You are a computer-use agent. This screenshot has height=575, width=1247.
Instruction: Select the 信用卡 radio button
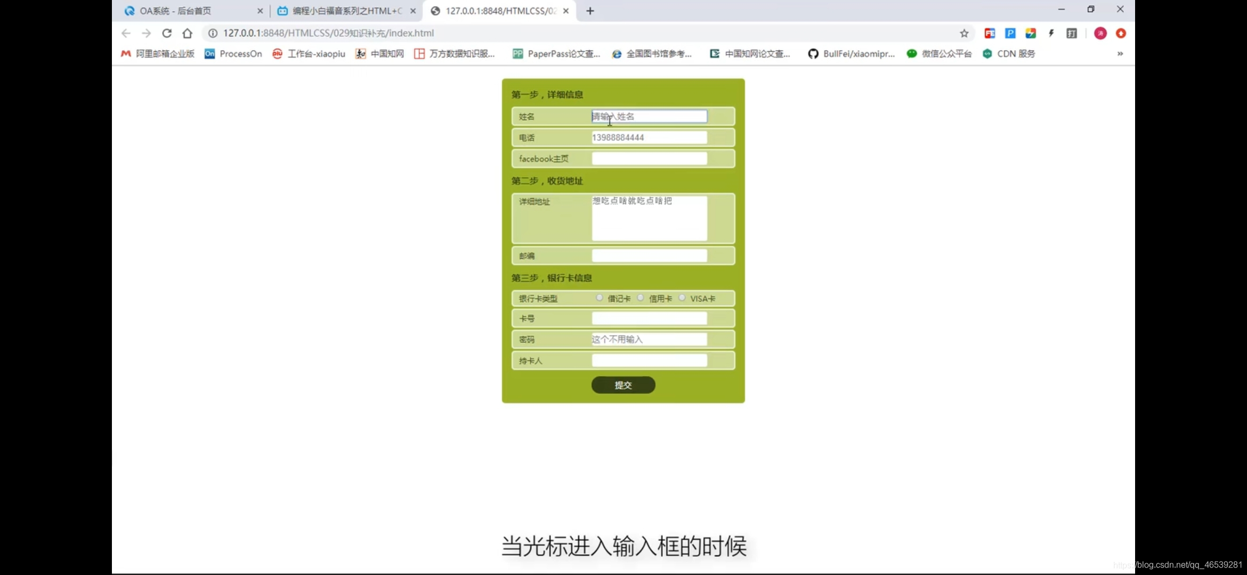click(x=641, y=298)
